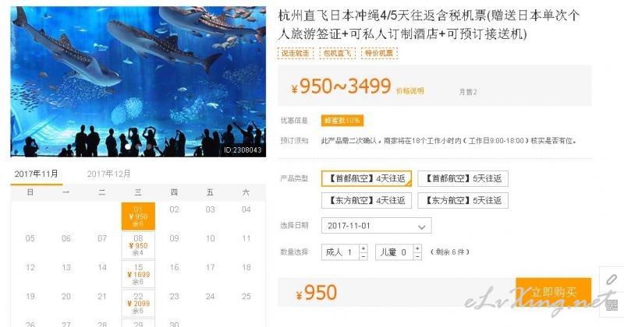The width and height of the screenshot is (624, 327).
Task: Pick November 15 priced ¥1699 in calendar
Action: 138,274
